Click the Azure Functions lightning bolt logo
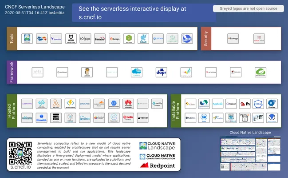288x178 pixels. coord(70,104)
